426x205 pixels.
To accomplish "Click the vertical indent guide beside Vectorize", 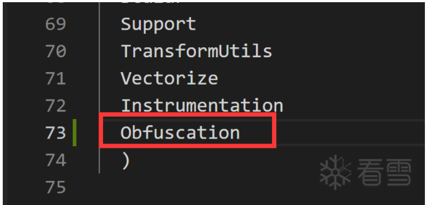I will (x=100, y=79).
